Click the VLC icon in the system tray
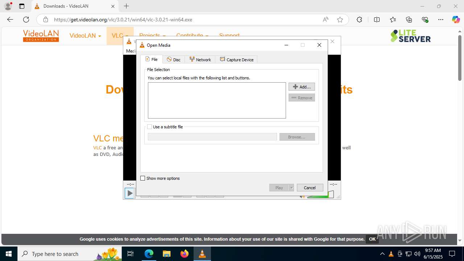 tap(391, 254)
